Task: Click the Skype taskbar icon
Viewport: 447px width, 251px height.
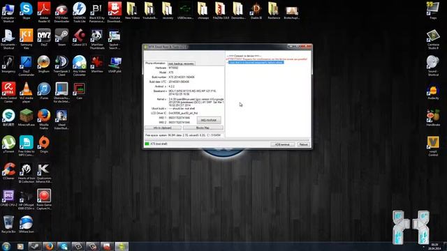Action: (x=64, y=246)
